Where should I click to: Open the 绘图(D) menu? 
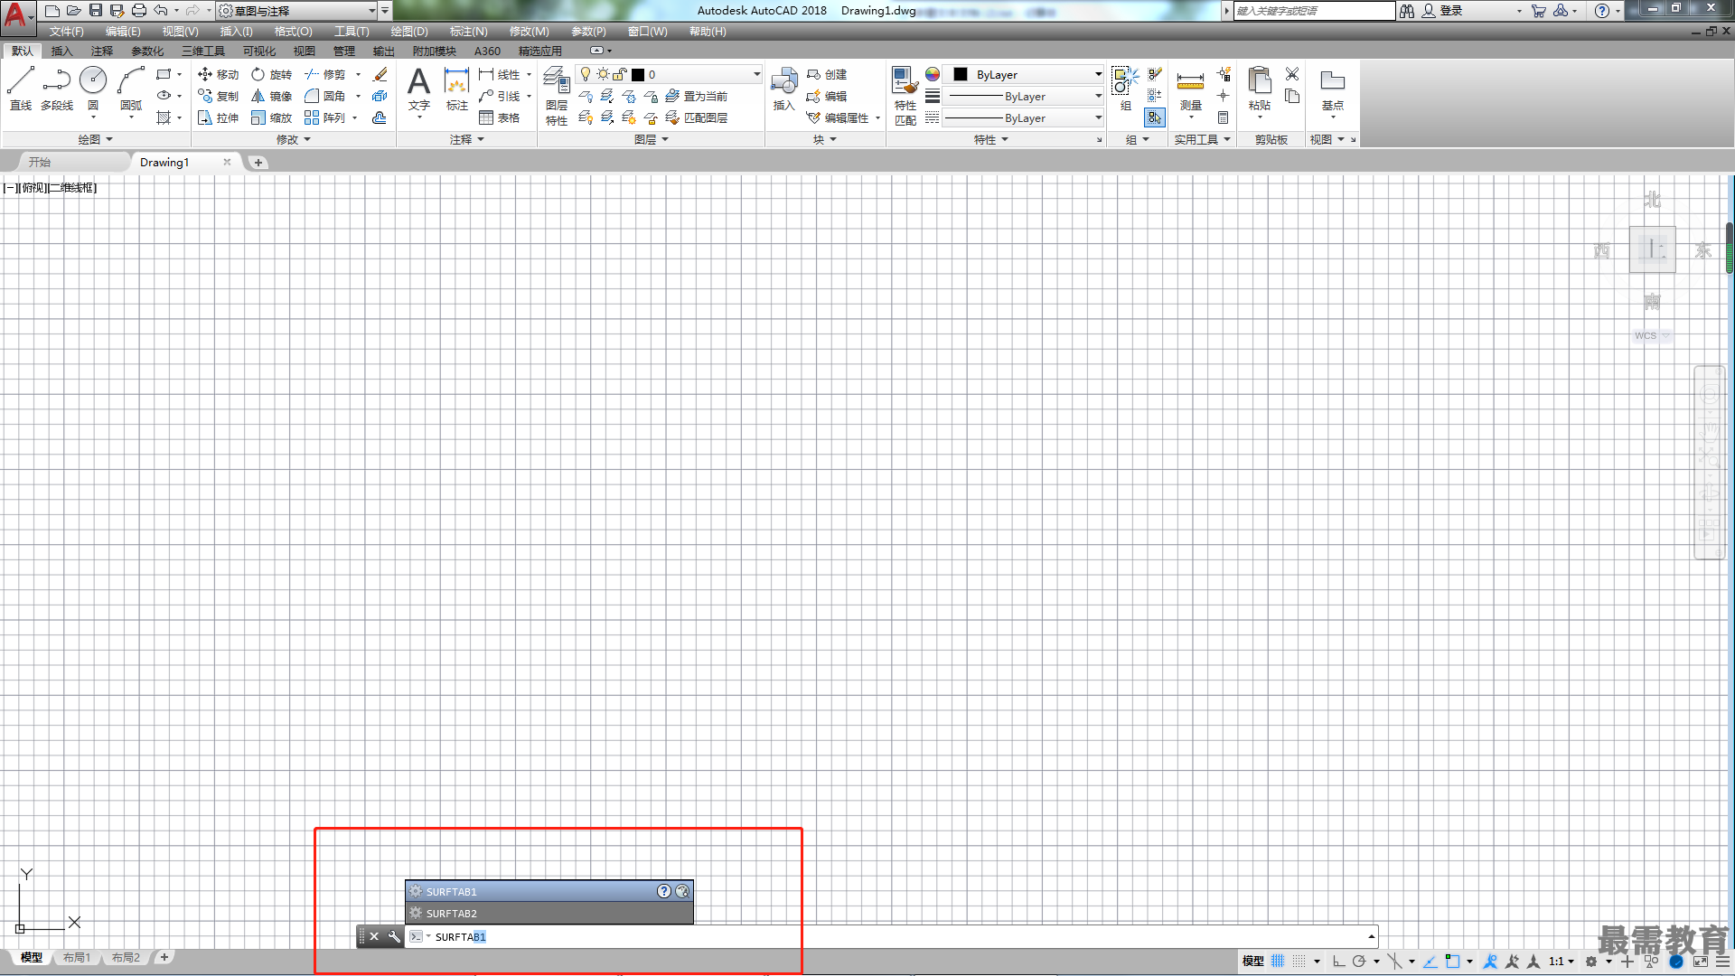click(409, 31)
